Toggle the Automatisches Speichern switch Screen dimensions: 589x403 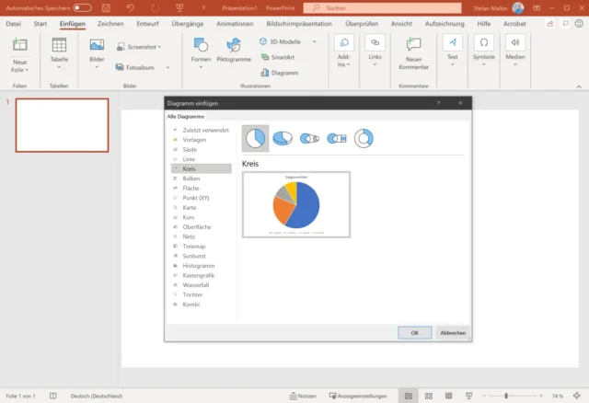(x=82, y=7)
